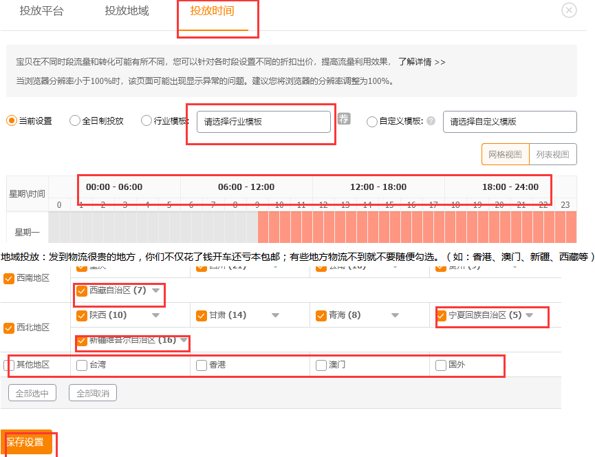Check the 澳门 checkbox
Image resolution: width=595 pixels, height=457 pixels.
click(321, 365)
